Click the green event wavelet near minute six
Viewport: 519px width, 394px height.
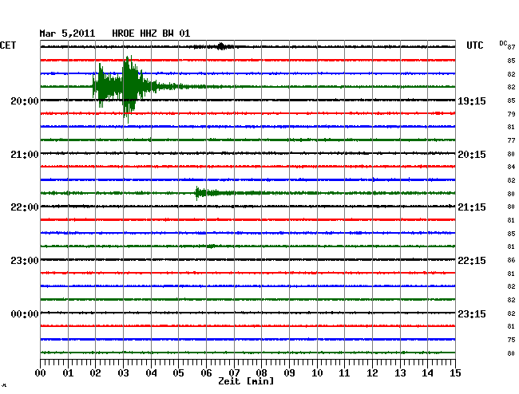pyautogui.click(x=207, y=193)
